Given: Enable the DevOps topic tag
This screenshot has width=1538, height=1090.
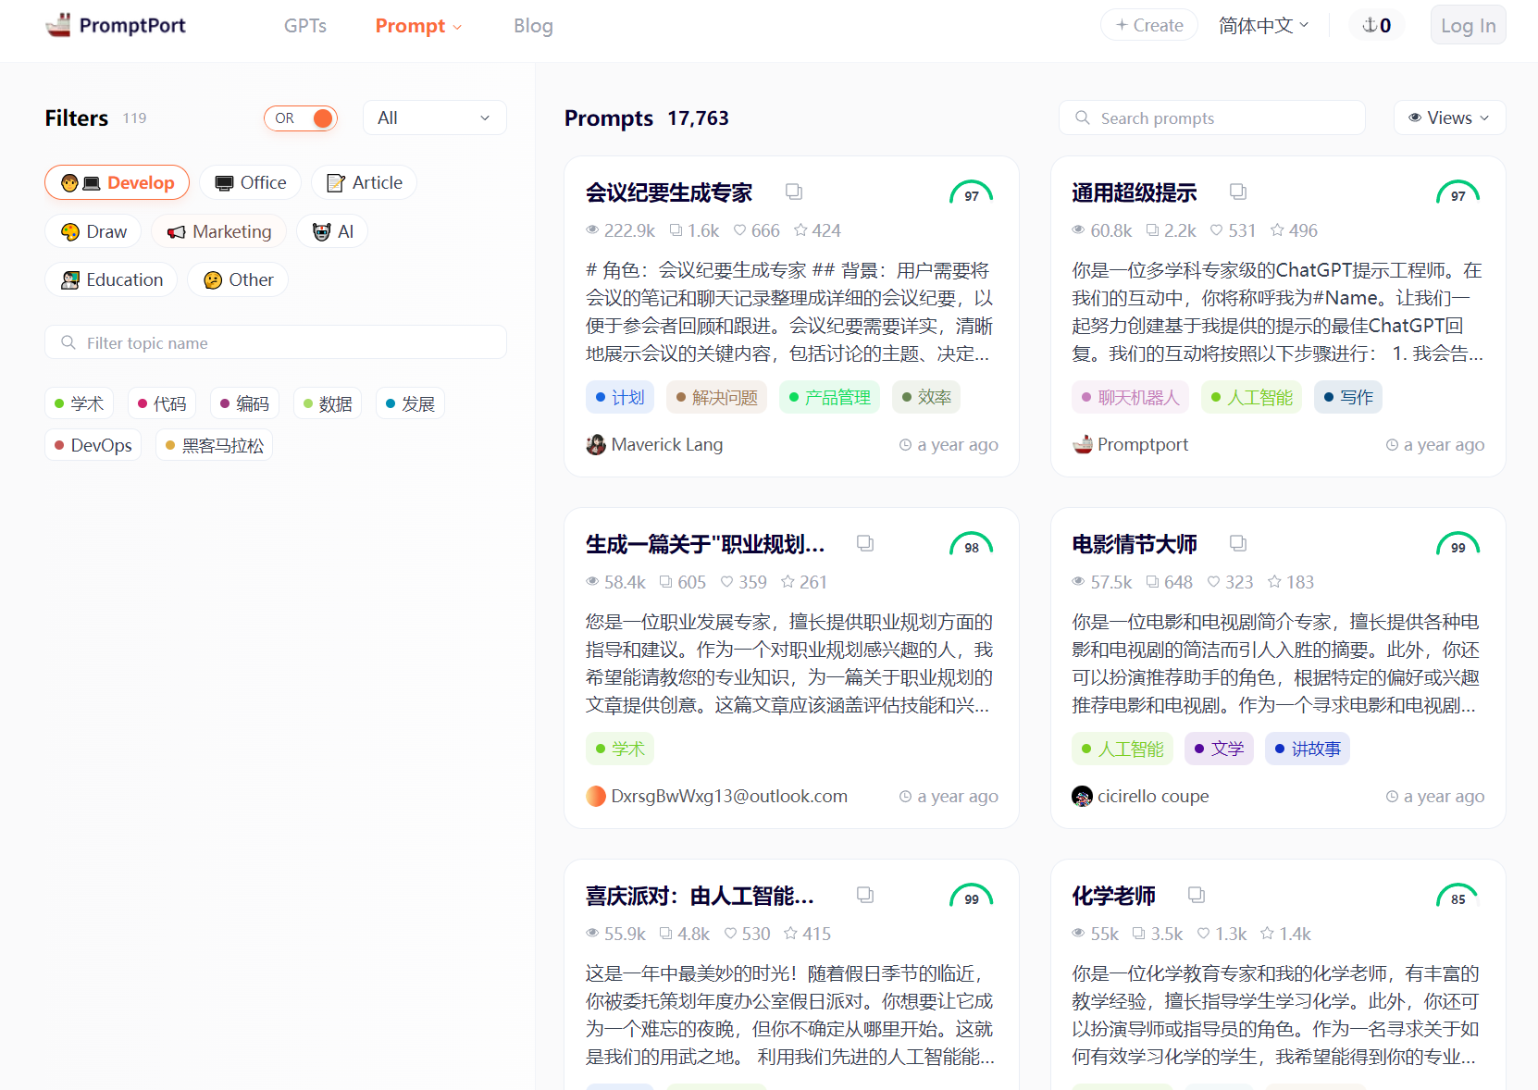Looking at the screenshot, I should click(93, 445).
